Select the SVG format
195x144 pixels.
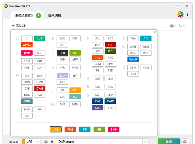point(97,101)
